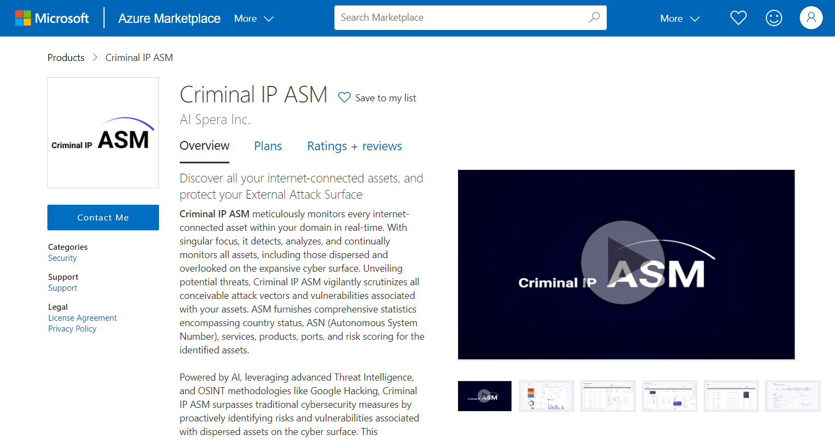Click the Criminal IP ASM product logo
This screenshot has height=441, width=835.
coord(103,133)
